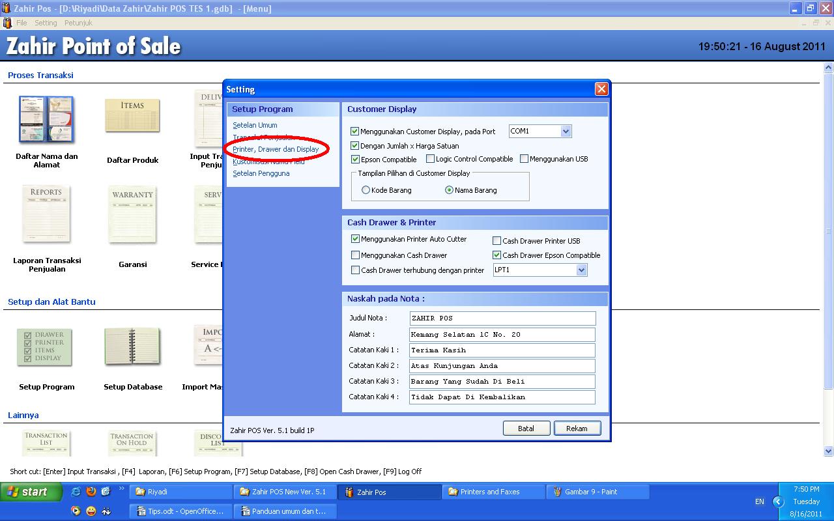Enable Cash Drawer Printer USB checkbox
This screenshot has width=834, height=521.
pos(496,240)
